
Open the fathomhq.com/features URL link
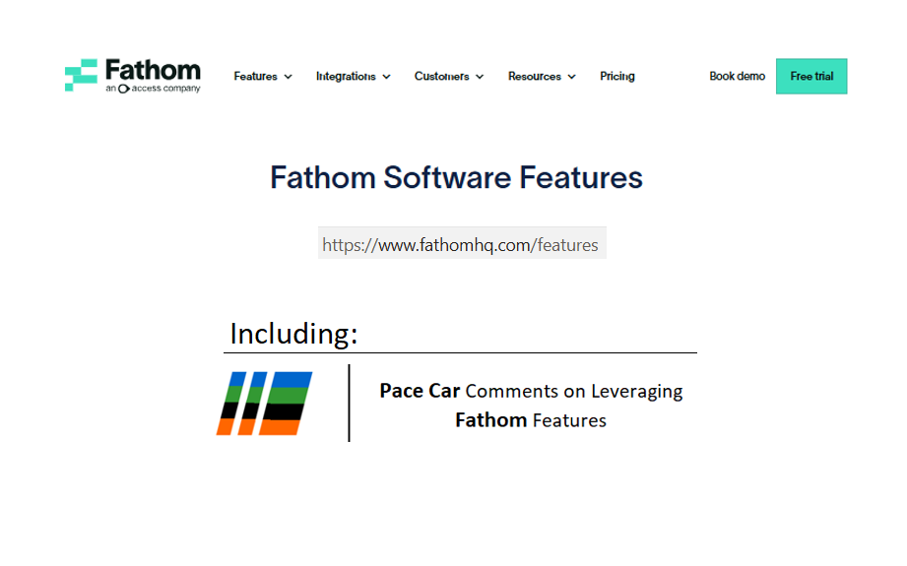tap(461, 245)
